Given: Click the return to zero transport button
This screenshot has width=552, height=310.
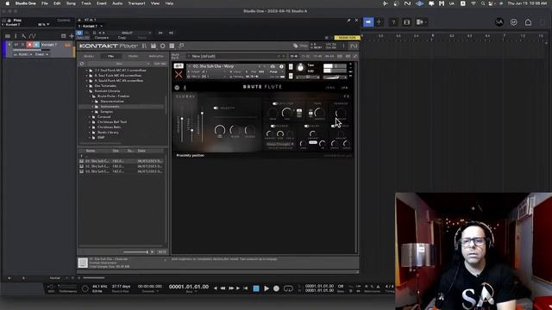Looking at the screenshot, I should 245,288.
